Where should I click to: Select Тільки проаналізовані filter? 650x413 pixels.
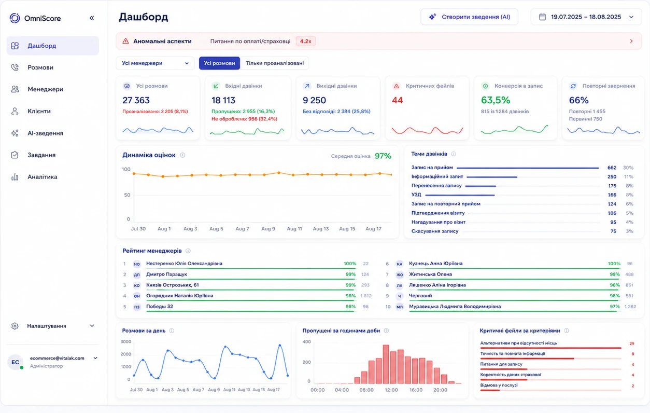pos(275,63)
